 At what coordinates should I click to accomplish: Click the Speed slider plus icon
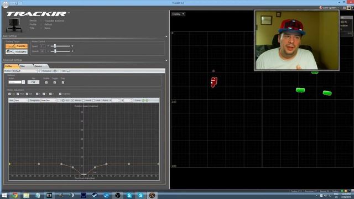(72, 46)
